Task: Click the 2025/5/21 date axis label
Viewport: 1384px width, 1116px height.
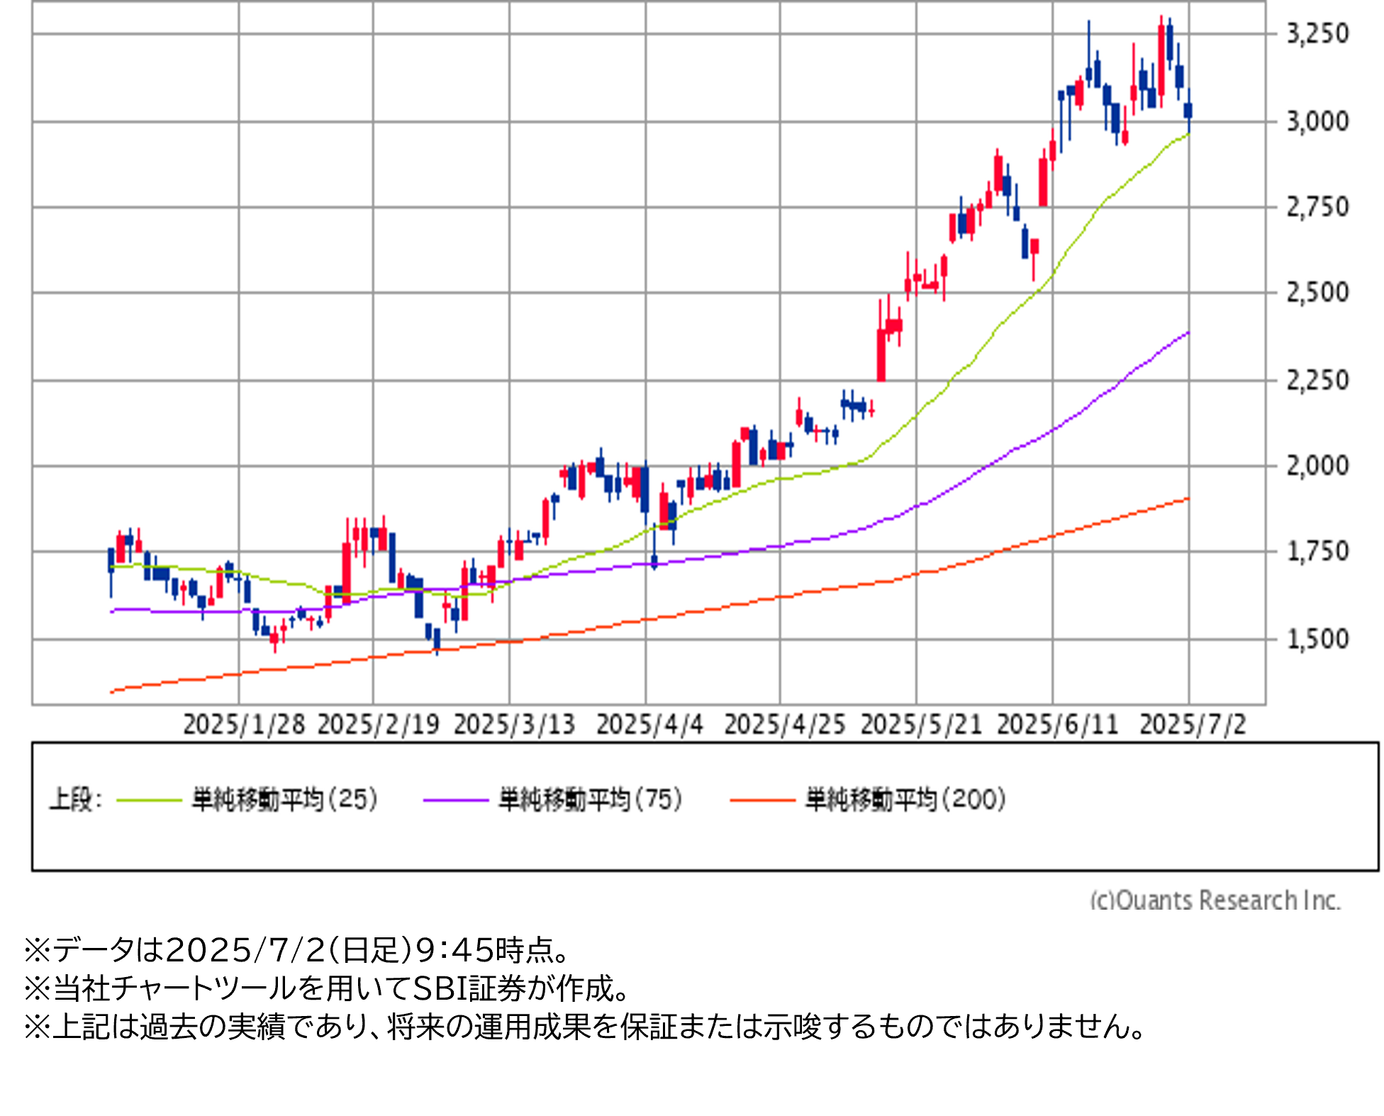Action: [921, 725]
